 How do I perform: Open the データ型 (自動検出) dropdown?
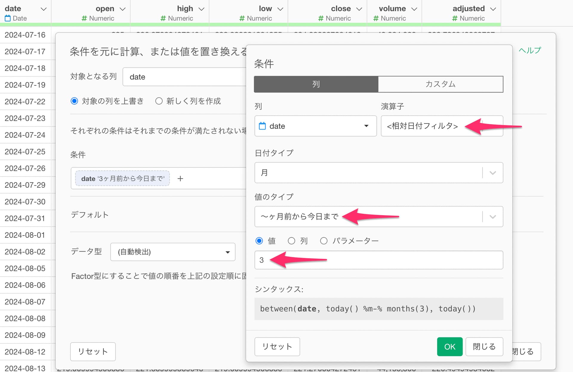(x=173, y=252)
